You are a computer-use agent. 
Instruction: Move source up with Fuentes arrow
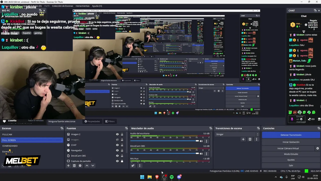coord(87,166)
